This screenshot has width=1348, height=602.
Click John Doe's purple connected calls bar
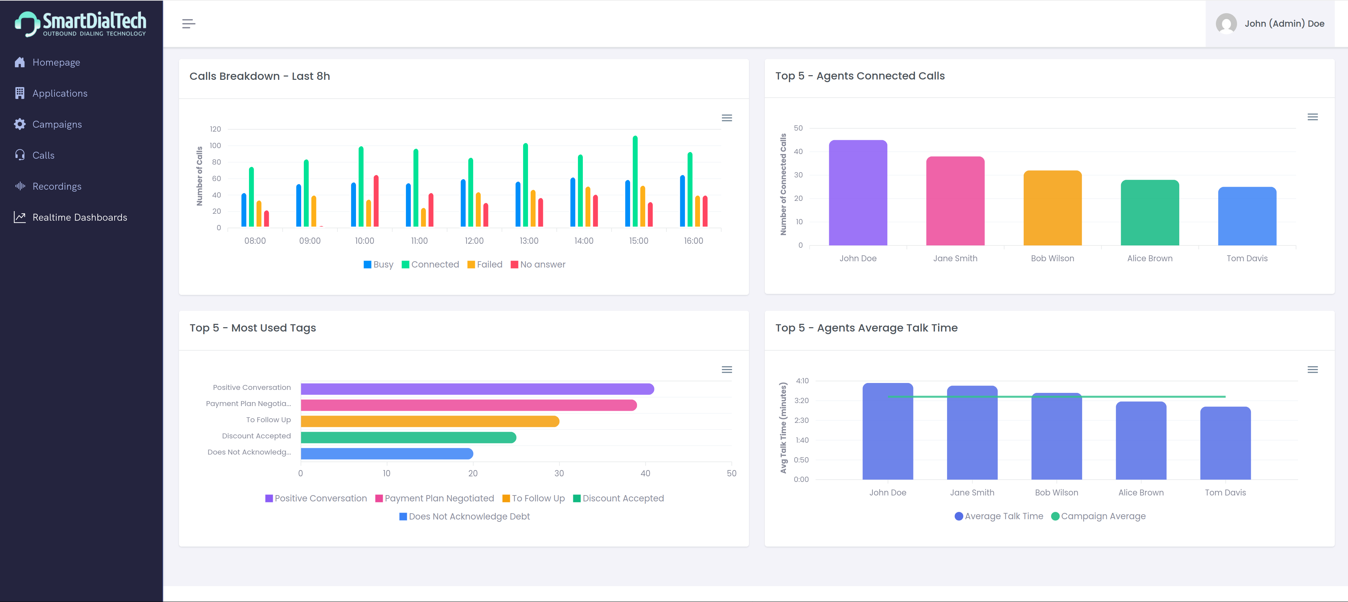click(x=858, y=193)
